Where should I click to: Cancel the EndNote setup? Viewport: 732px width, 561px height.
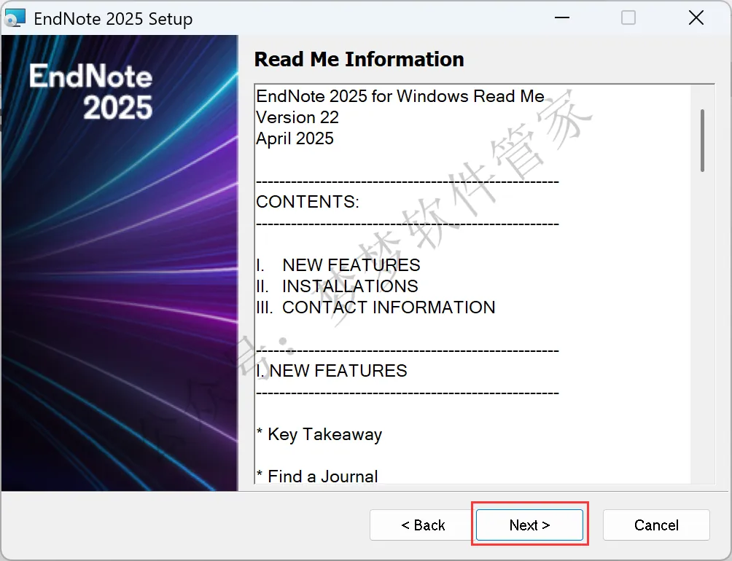pos(656,525)
